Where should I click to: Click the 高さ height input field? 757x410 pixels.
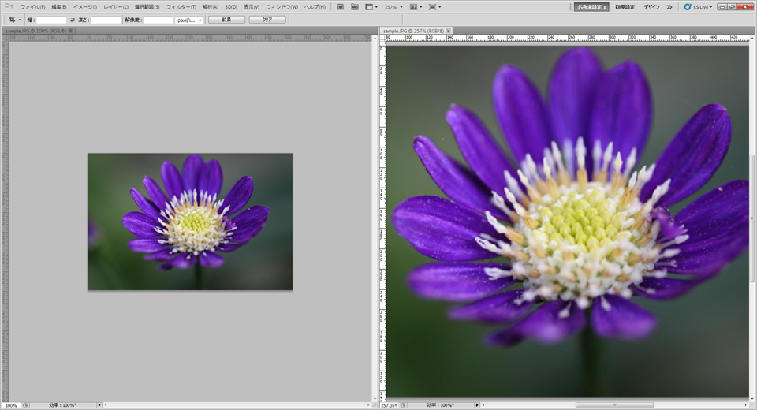coord(106,20)
